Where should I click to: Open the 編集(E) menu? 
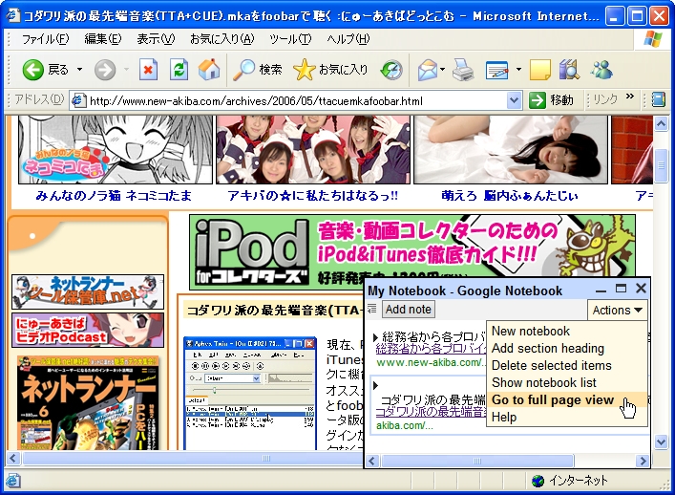[103, 39]
